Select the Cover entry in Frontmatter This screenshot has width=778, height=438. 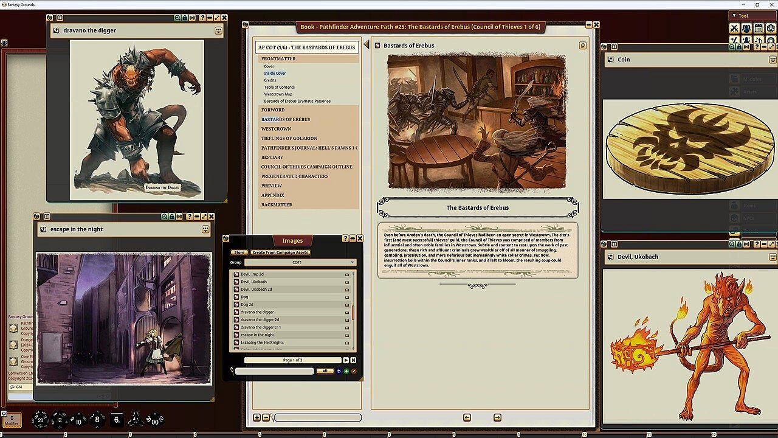[269, 66]
